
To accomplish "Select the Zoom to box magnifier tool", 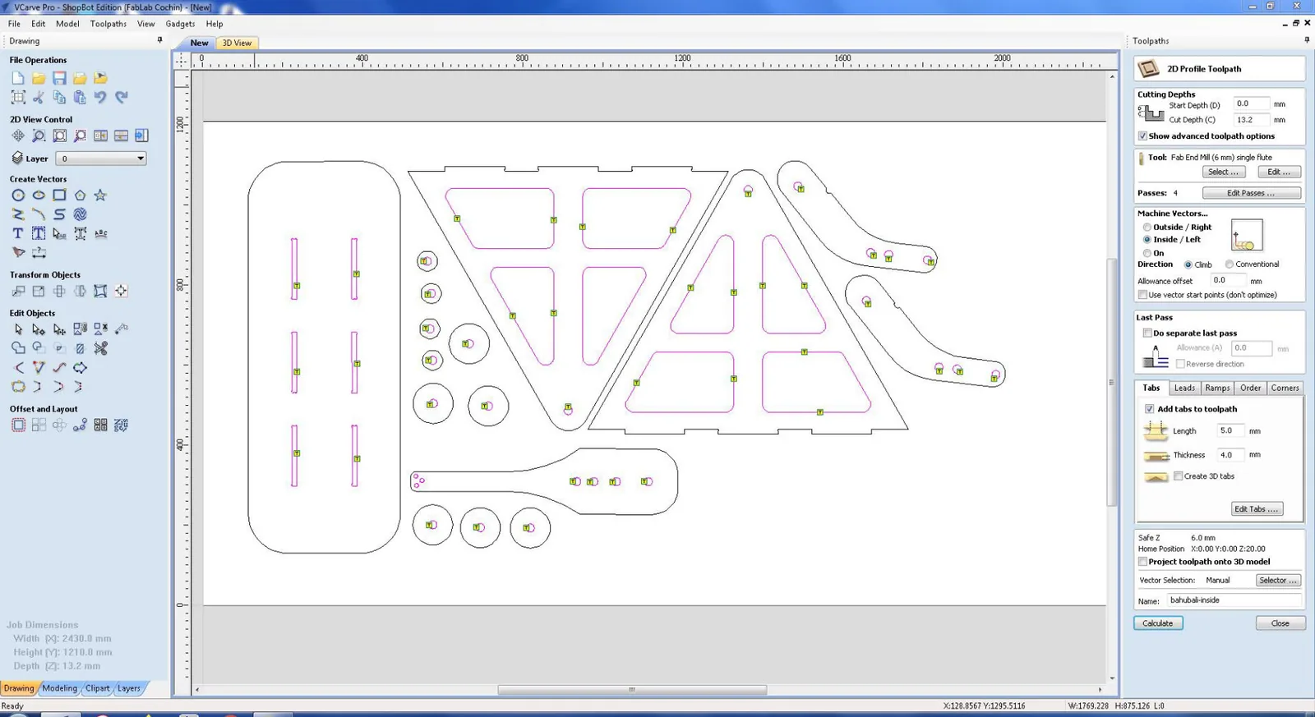I will (39, 136).
